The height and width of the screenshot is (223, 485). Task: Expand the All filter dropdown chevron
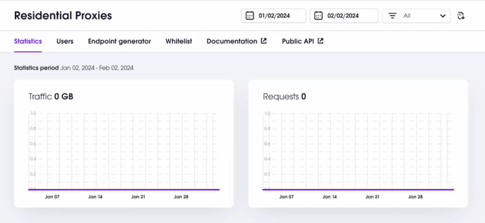[442, 16]
